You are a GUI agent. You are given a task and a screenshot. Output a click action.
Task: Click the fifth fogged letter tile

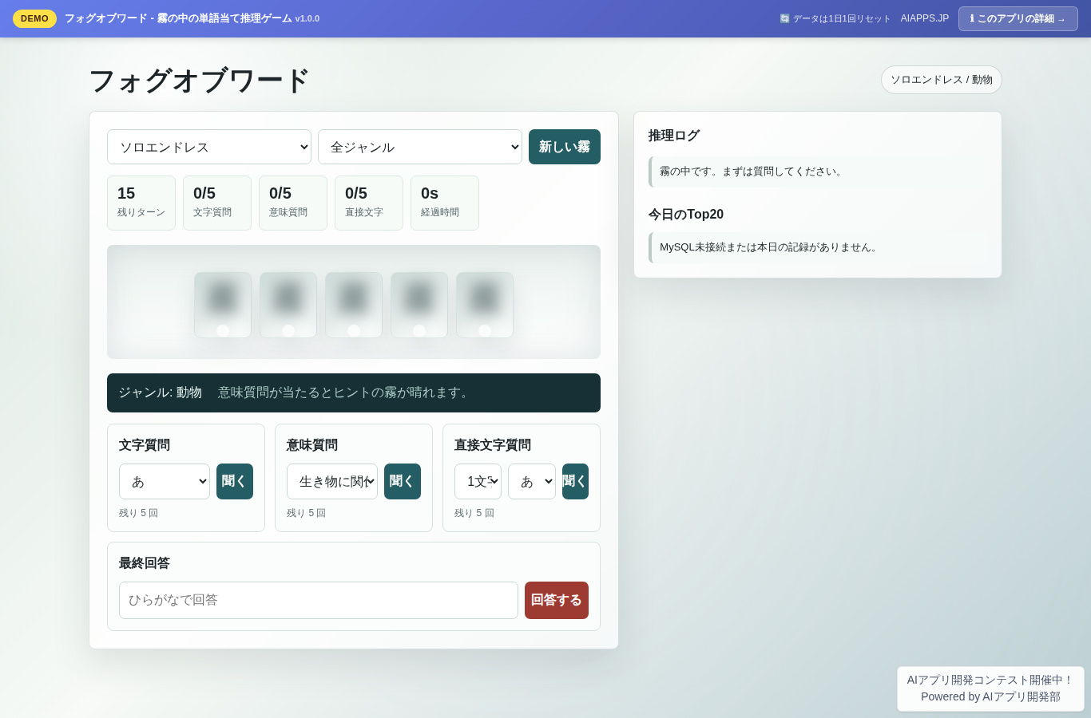tap(485, 305)
